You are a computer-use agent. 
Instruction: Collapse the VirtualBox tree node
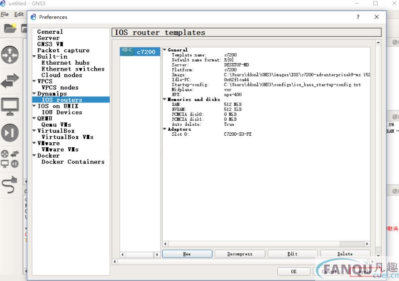34,131
